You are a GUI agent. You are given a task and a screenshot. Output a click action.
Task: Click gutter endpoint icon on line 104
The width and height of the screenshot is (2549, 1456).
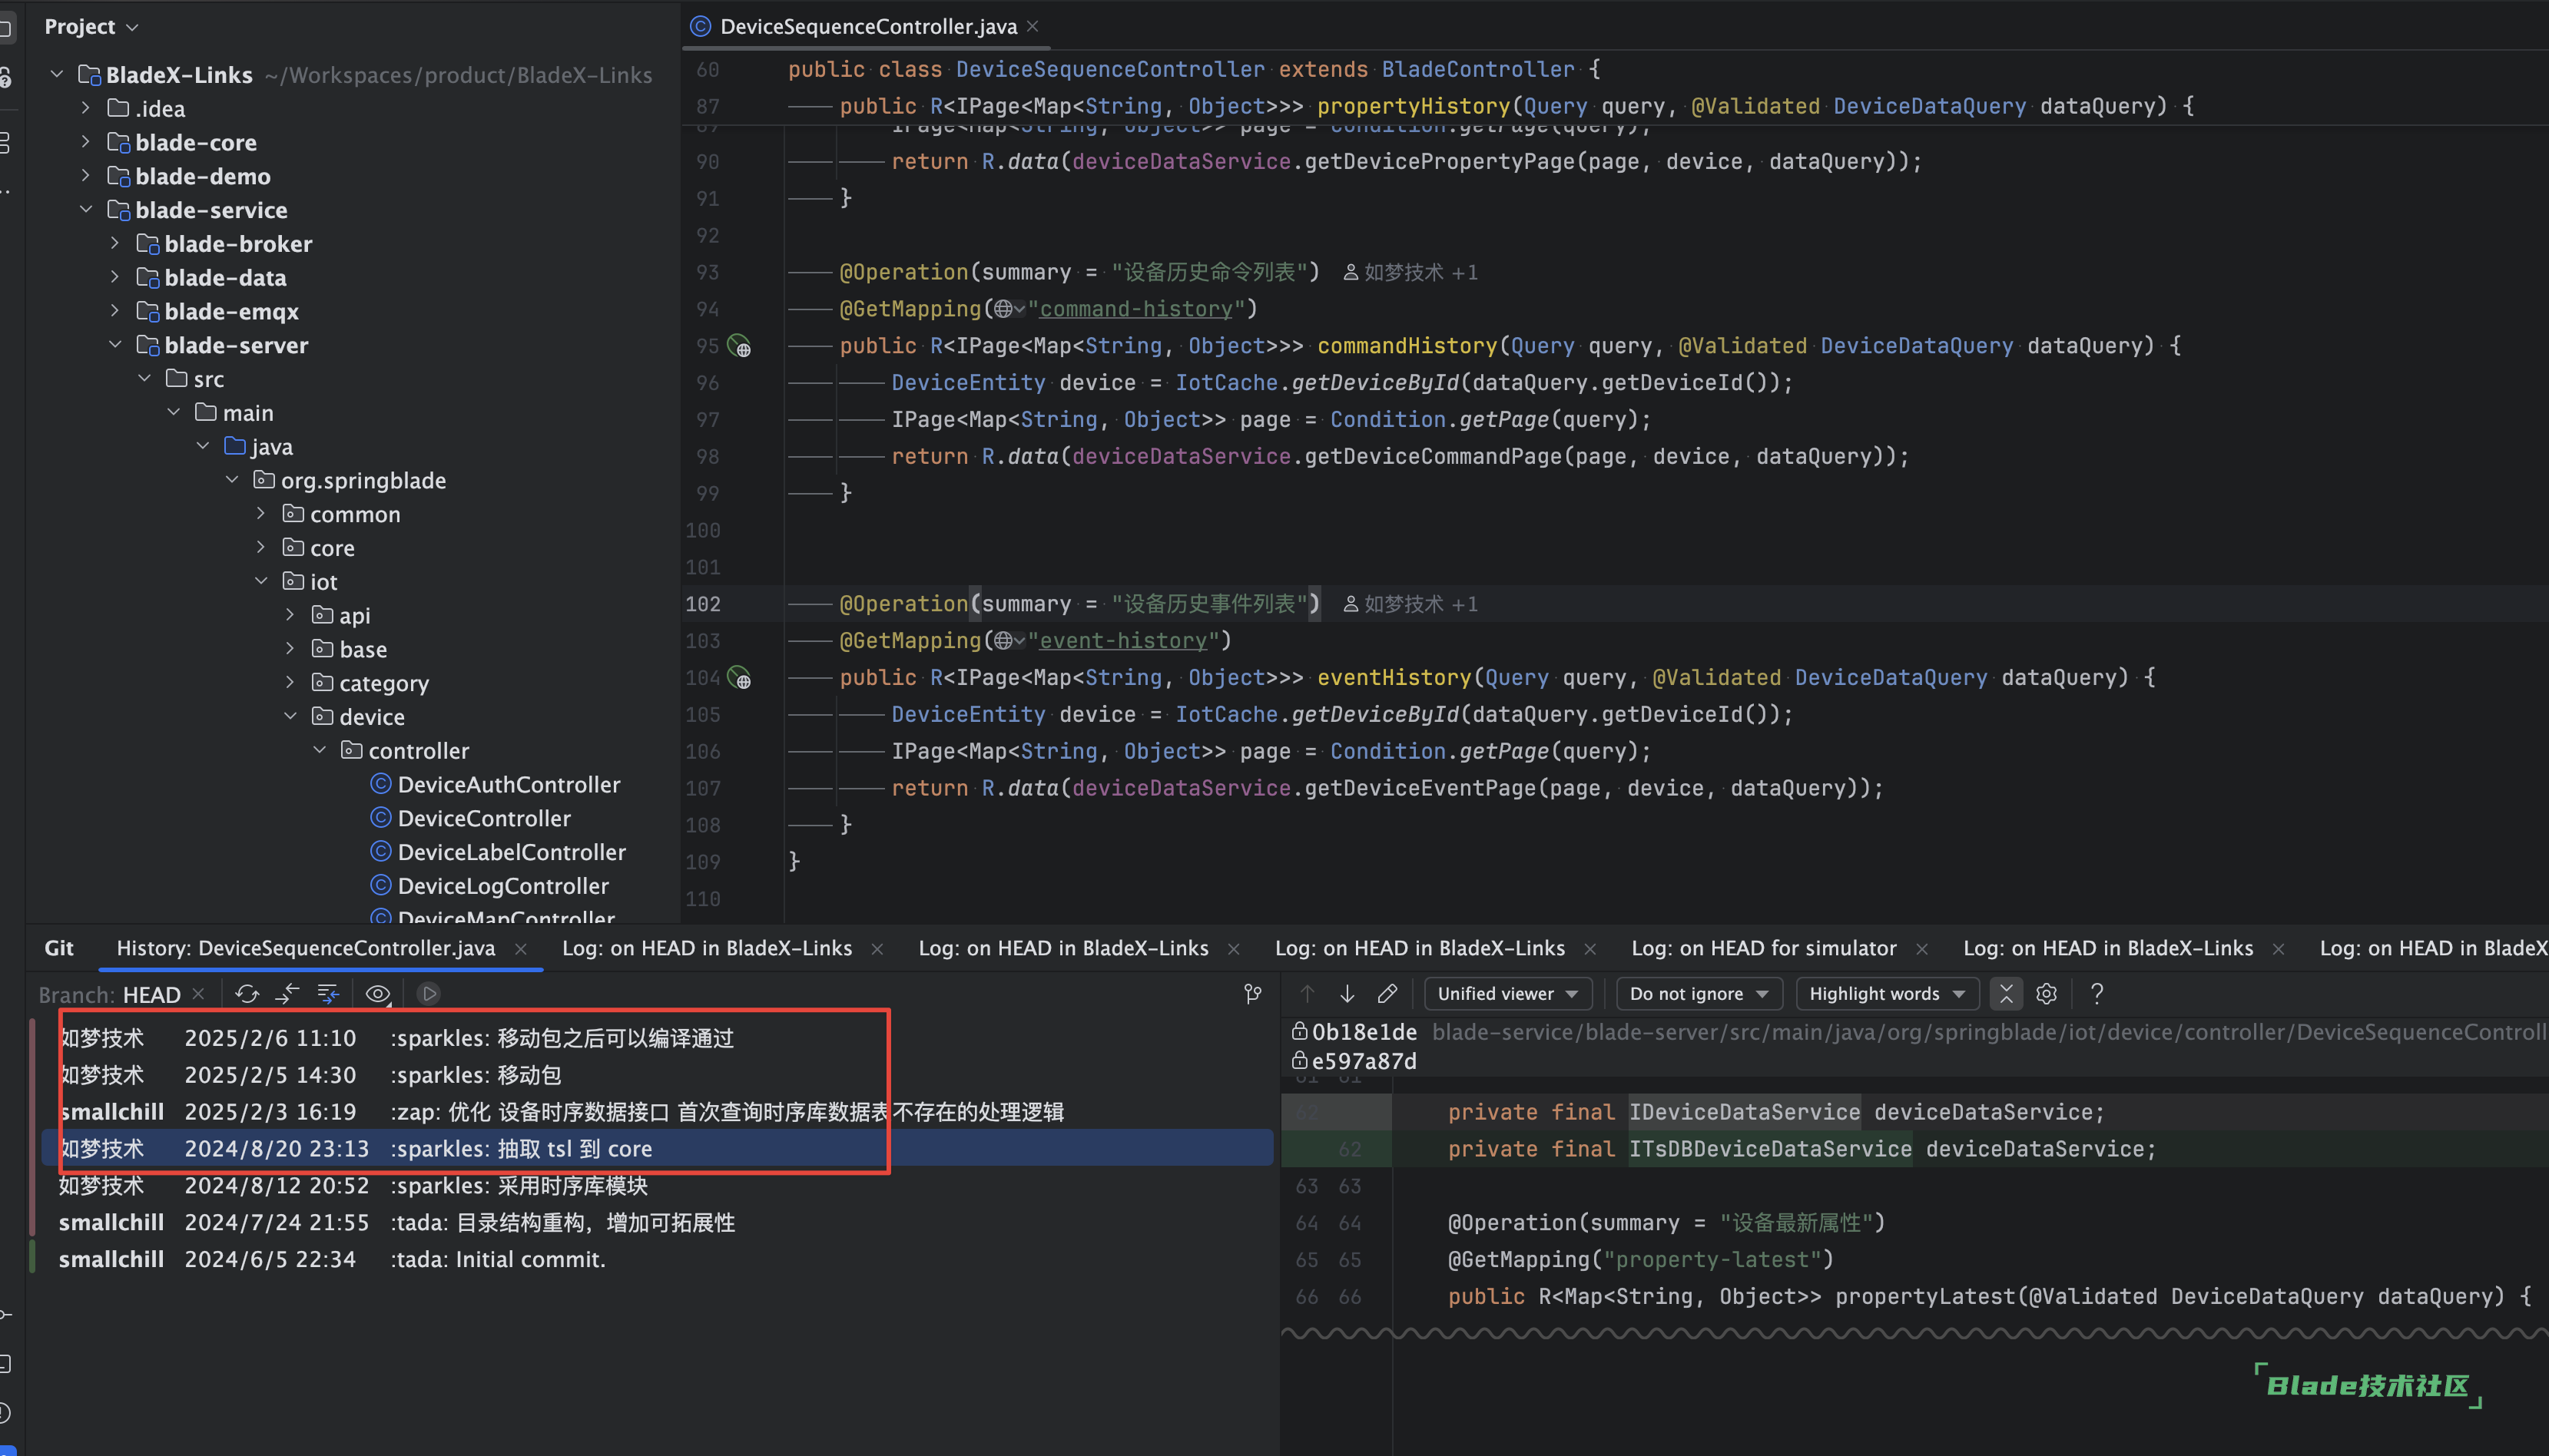coord(739,678)
